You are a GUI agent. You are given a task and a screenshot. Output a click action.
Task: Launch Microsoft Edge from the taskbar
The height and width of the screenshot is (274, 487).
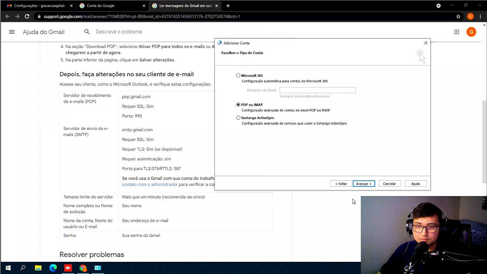click(53, 268)
